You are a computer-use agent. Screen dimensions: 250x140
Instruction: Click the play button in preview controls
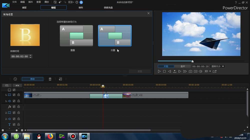(159, 71)
